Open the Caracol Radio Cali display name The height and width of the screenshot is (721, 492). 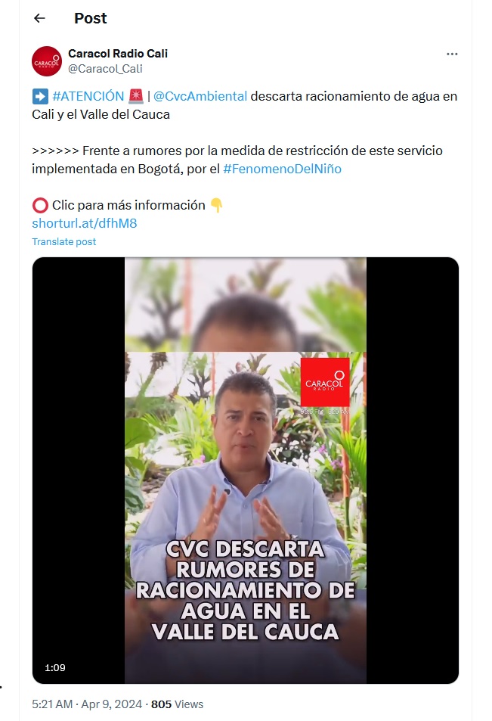click(x=118, y=54)
